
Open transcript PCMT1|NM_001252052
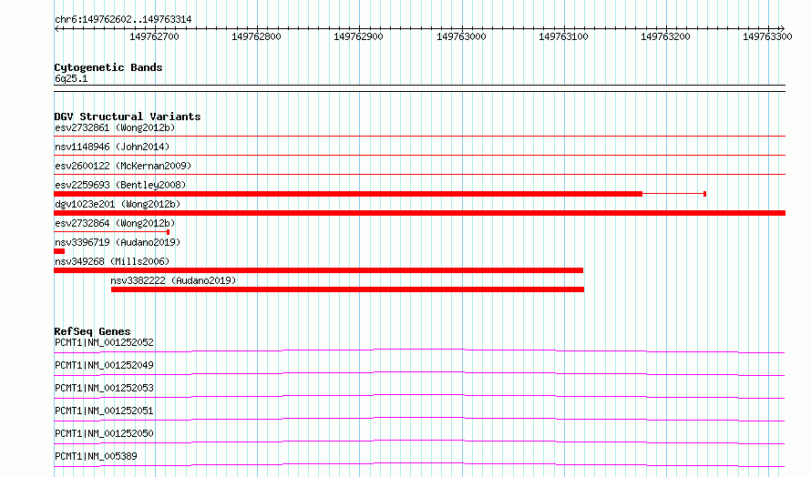(x=104, y=342)
